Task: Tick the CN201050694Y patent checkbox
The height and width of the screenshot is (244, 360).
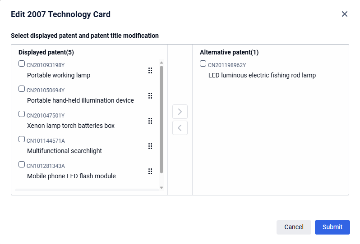Action: click(22, 89)
